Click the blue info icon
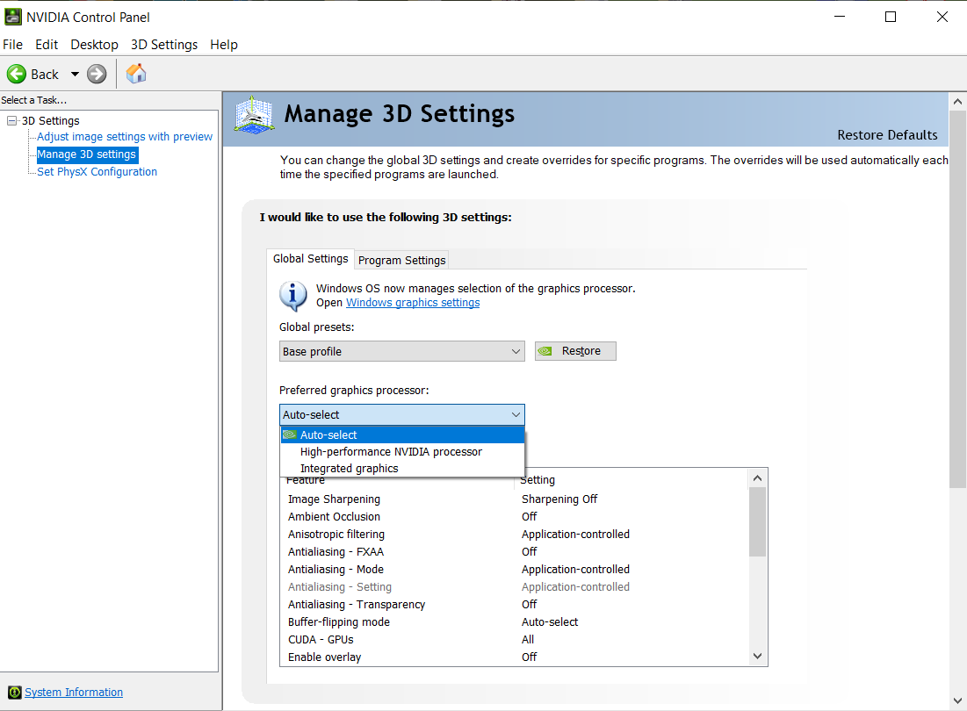 tap(293, 296)
